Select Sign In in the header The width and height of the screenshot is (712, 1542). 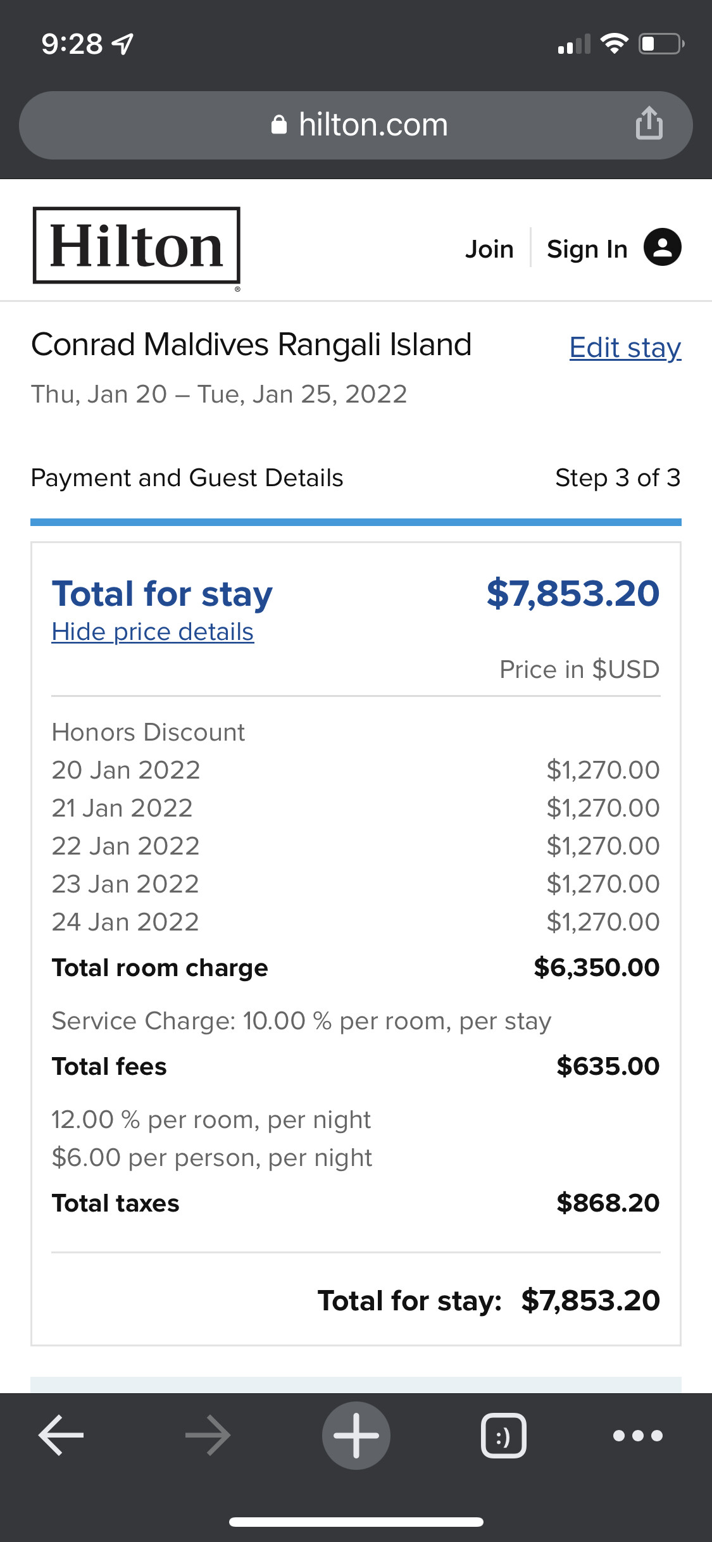(x=587, y=249)
